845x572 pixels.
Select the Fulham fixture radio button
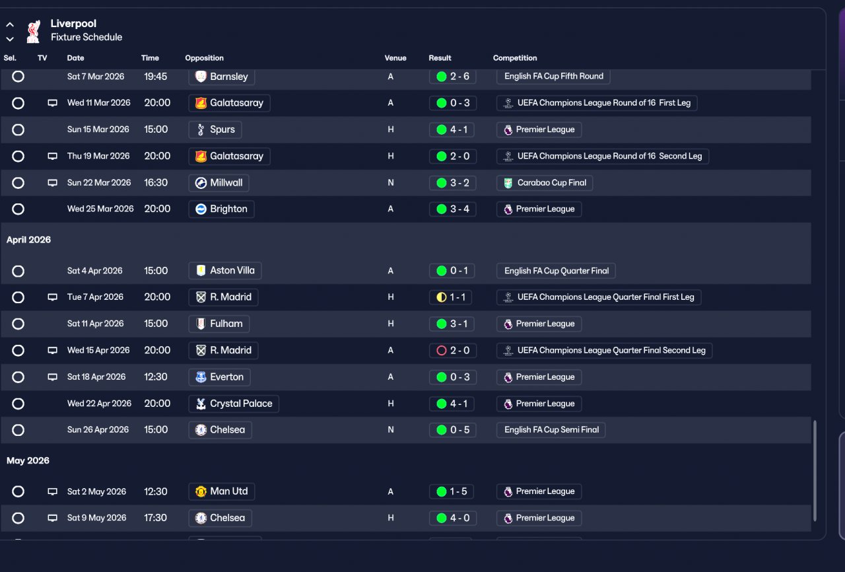pyautogui.click(x=18, y=324)
